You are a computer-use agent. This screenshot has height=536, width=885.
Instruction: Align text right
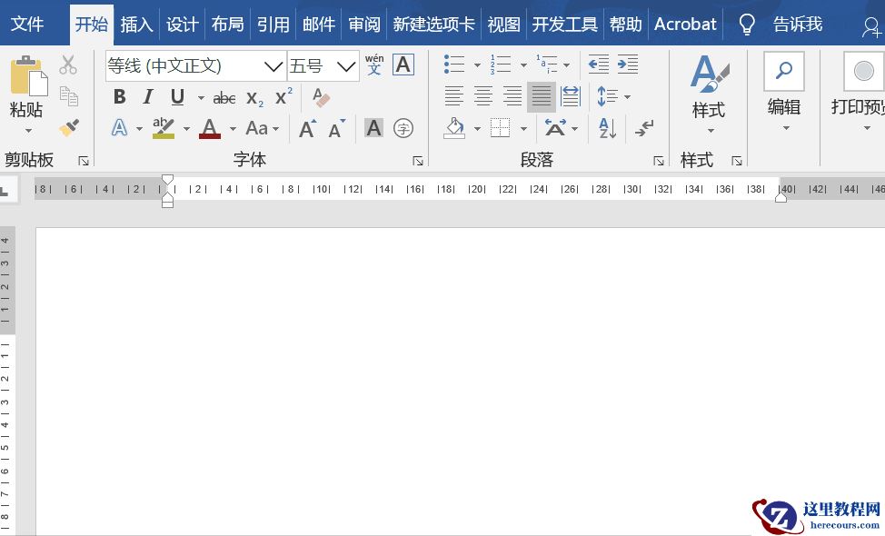point(512,96)
